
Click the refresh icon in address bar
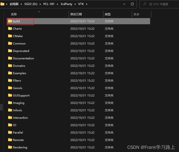pyautogui.click(x=132, y=4)
